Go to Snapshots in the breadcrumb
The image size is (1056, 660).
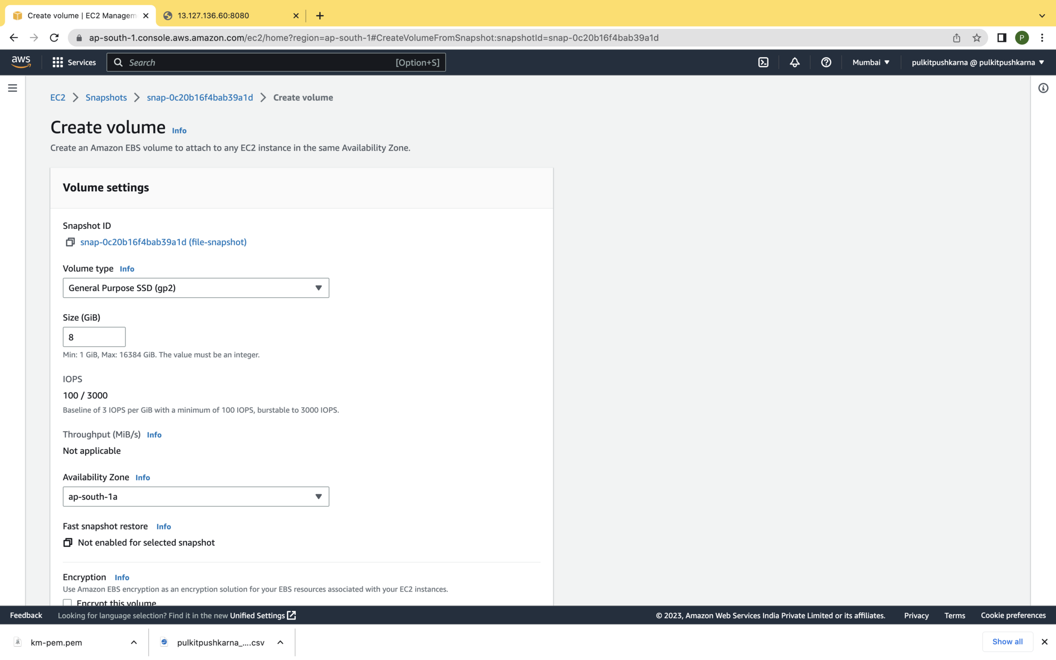click(x=106, y=97)
